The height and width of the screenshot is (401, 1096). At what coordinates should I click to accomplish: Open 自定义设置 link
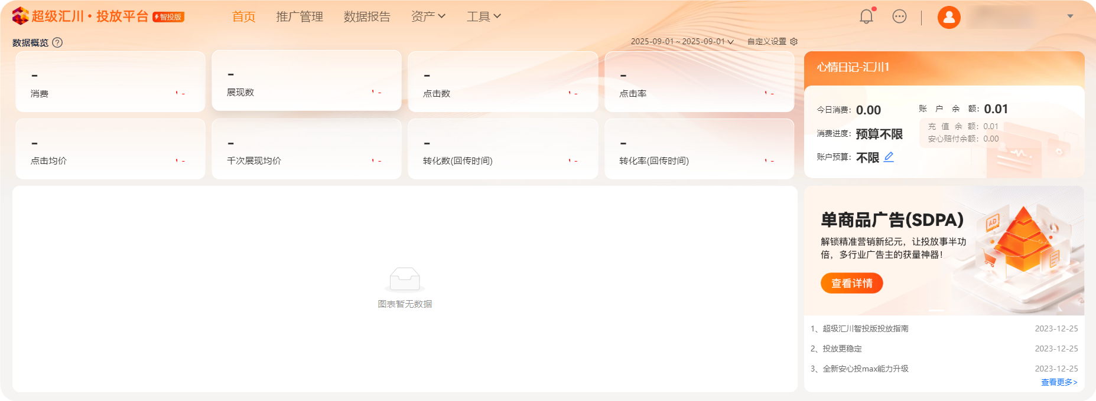coord(767,41)
